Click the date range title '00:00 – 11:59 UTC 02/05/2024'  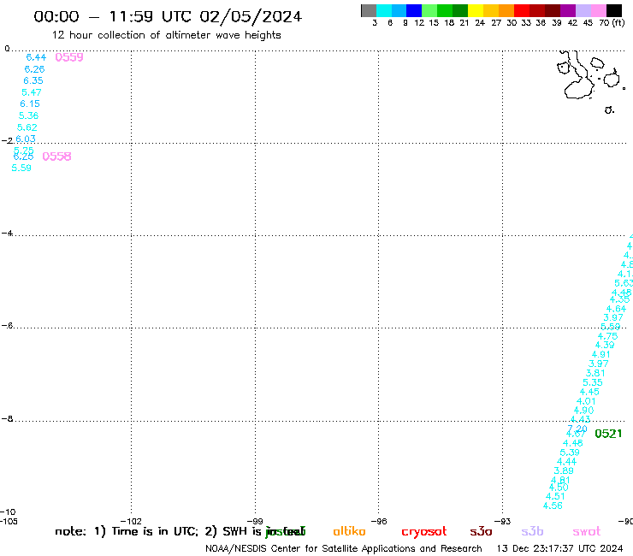(x=168, y=16)
